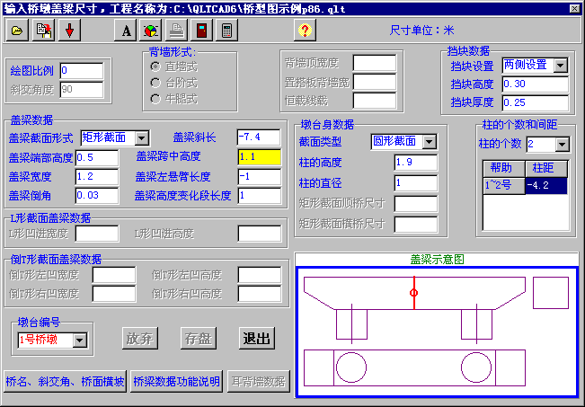The width and height of the screenshot is (585, 407).
Task: Click the 退出 button
Action: point(257,339)
